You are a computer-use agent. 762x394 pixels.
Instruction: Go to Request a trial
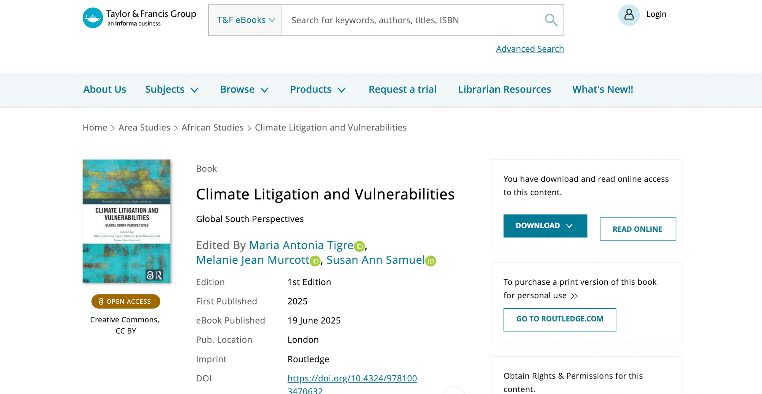[x=403, y=90]
